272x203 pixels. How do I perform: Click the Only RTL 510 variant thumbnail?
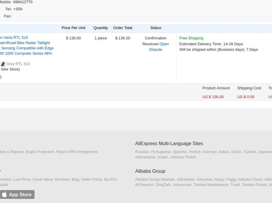(3, 64)
